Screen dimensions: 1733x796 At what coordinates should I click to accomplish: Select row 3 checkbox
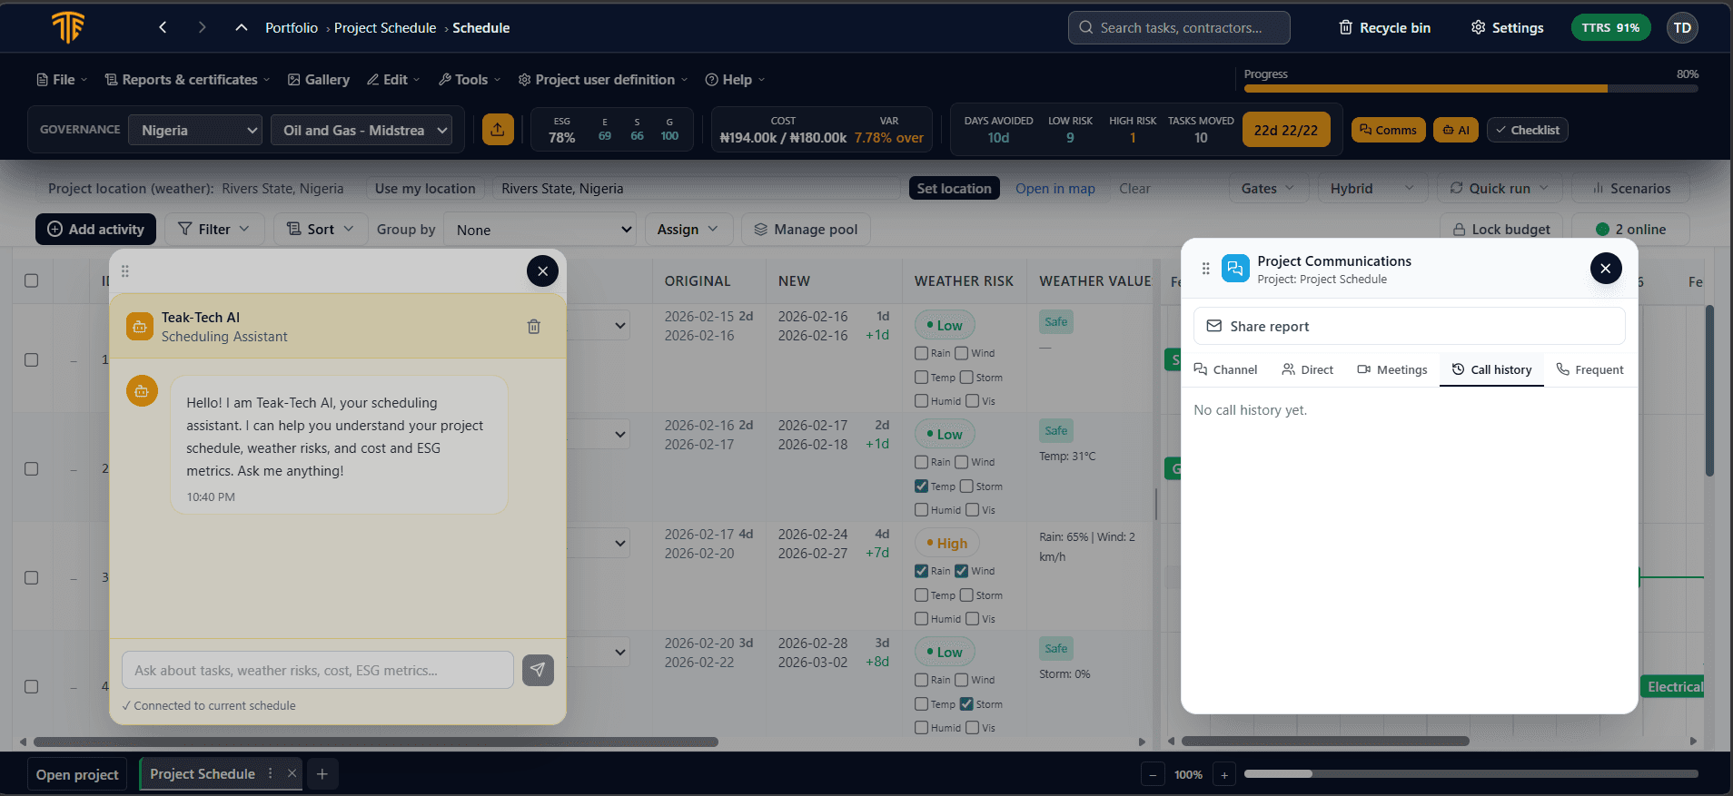point(31,577)
